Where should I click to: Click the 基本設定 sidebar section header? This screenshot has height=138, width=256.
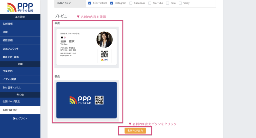[20, 17]
